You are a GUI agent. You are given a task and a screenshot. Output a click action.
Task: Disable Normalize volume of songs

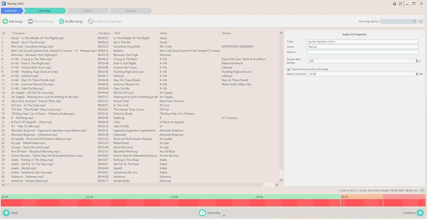(289, 69)
